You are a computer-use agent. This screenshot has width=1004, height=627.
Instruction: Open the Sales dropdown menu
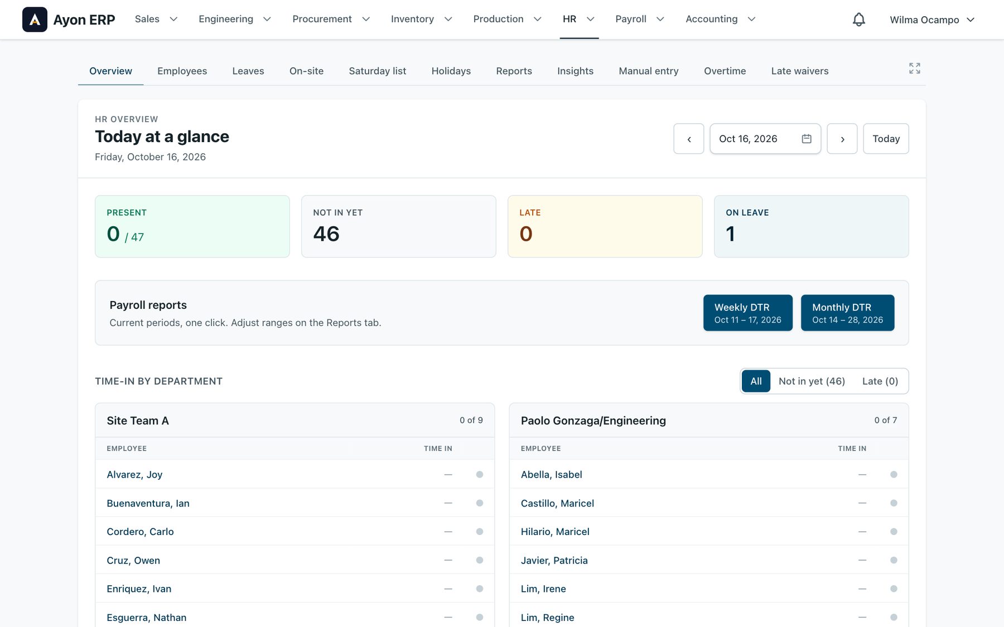click(x=156, y=19)
